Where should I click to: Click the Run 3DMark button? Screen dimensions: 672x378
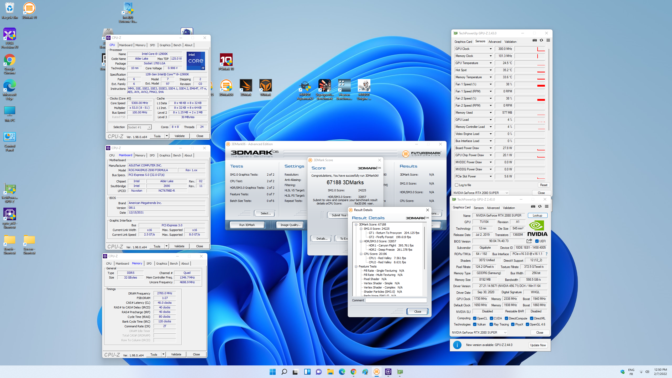click(247, 225)
